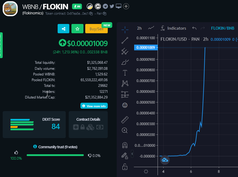Open the chart style line dropdown
The image size is (238, 177).
pos(151,28)
